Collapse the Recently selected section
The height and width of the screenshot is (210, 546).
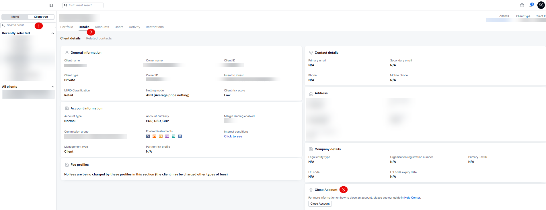tap(52, 33)
